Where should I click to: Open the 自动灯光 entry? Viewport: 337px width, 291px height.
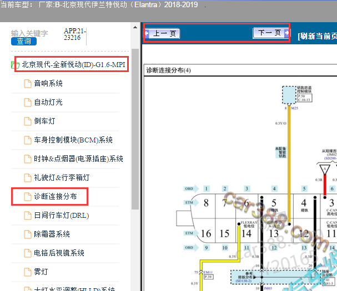tap(48, 102)
